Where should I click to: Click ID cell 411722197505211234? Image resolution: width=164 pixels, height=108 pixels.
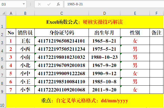(x=61, y=49)
